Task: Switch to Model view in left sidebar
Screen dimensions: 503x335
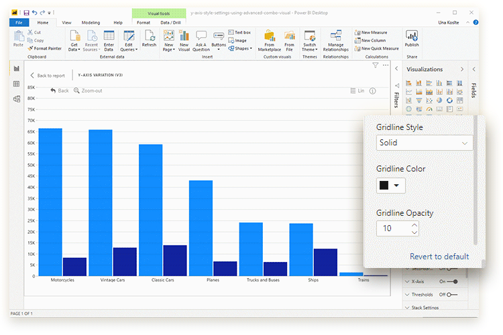Action: tap(16, 99)
